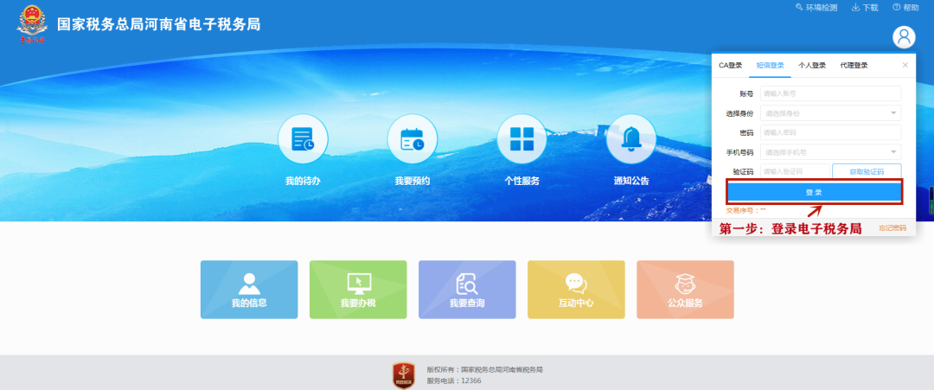934x390 pixels.
Task: Open the 互动中心 tile
Action: 576,289
